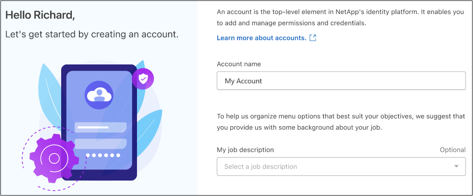Click the second placeholder bar in phone illustration
The height and width of the screenshot is (196, 473).
pos(100,143)
